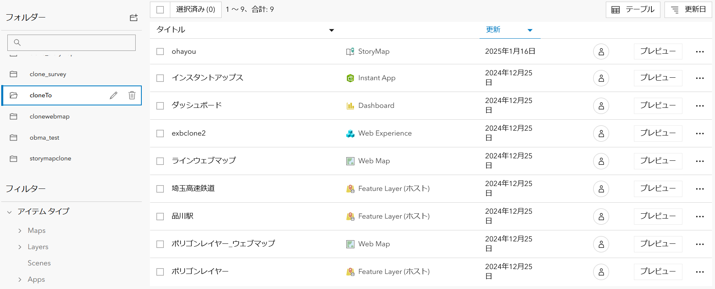The image size is (715, 289).
Task: Tick the checkbox next to ダッシュボード
Action: click(x=160, y=106)
